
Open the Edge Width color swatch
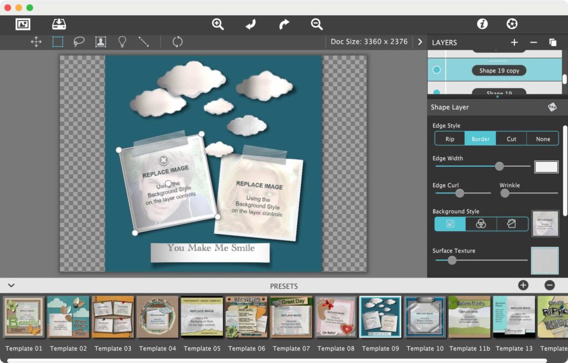546,166
